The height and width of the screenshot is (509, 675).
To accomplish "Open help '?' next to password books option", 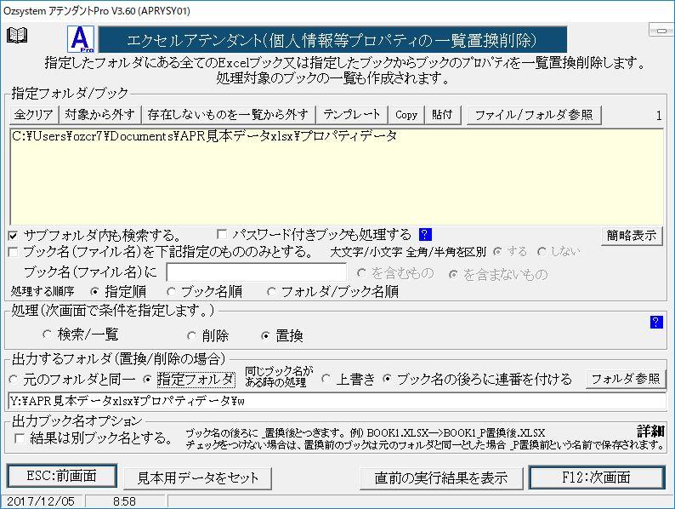I will (425, 234).
